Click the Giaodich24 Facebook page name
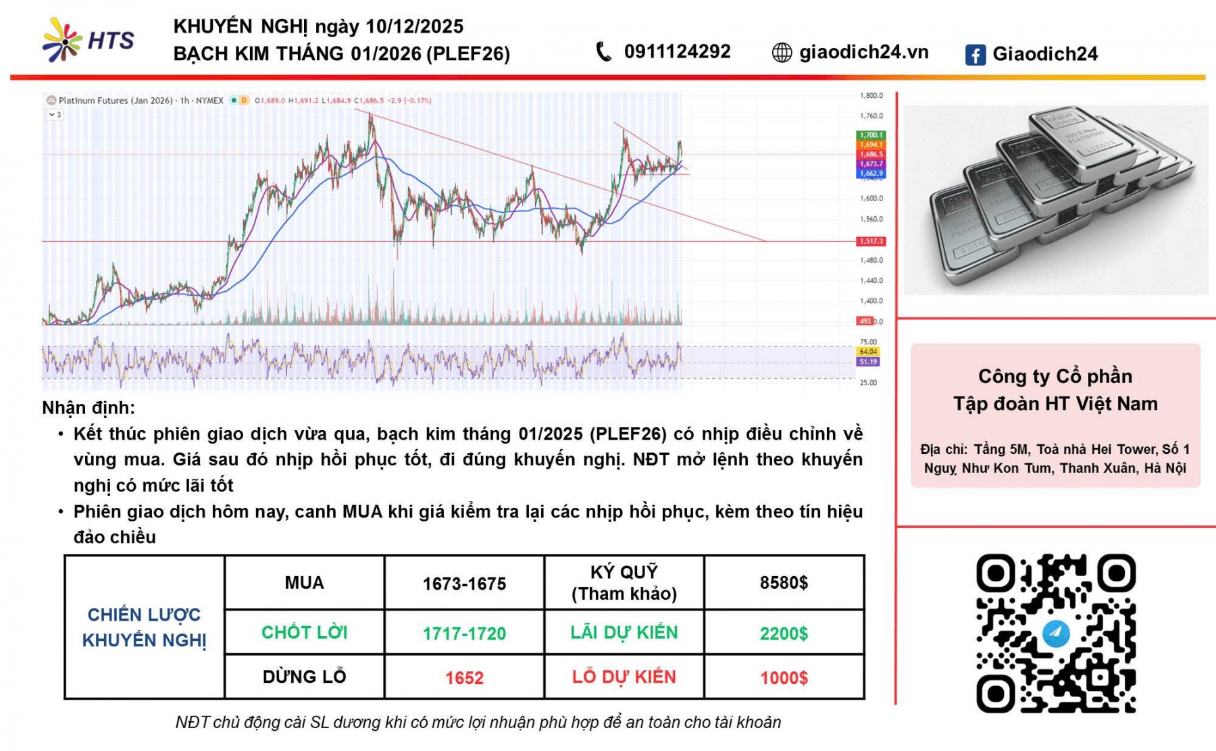1216x751 pixels. [1044, 54]
